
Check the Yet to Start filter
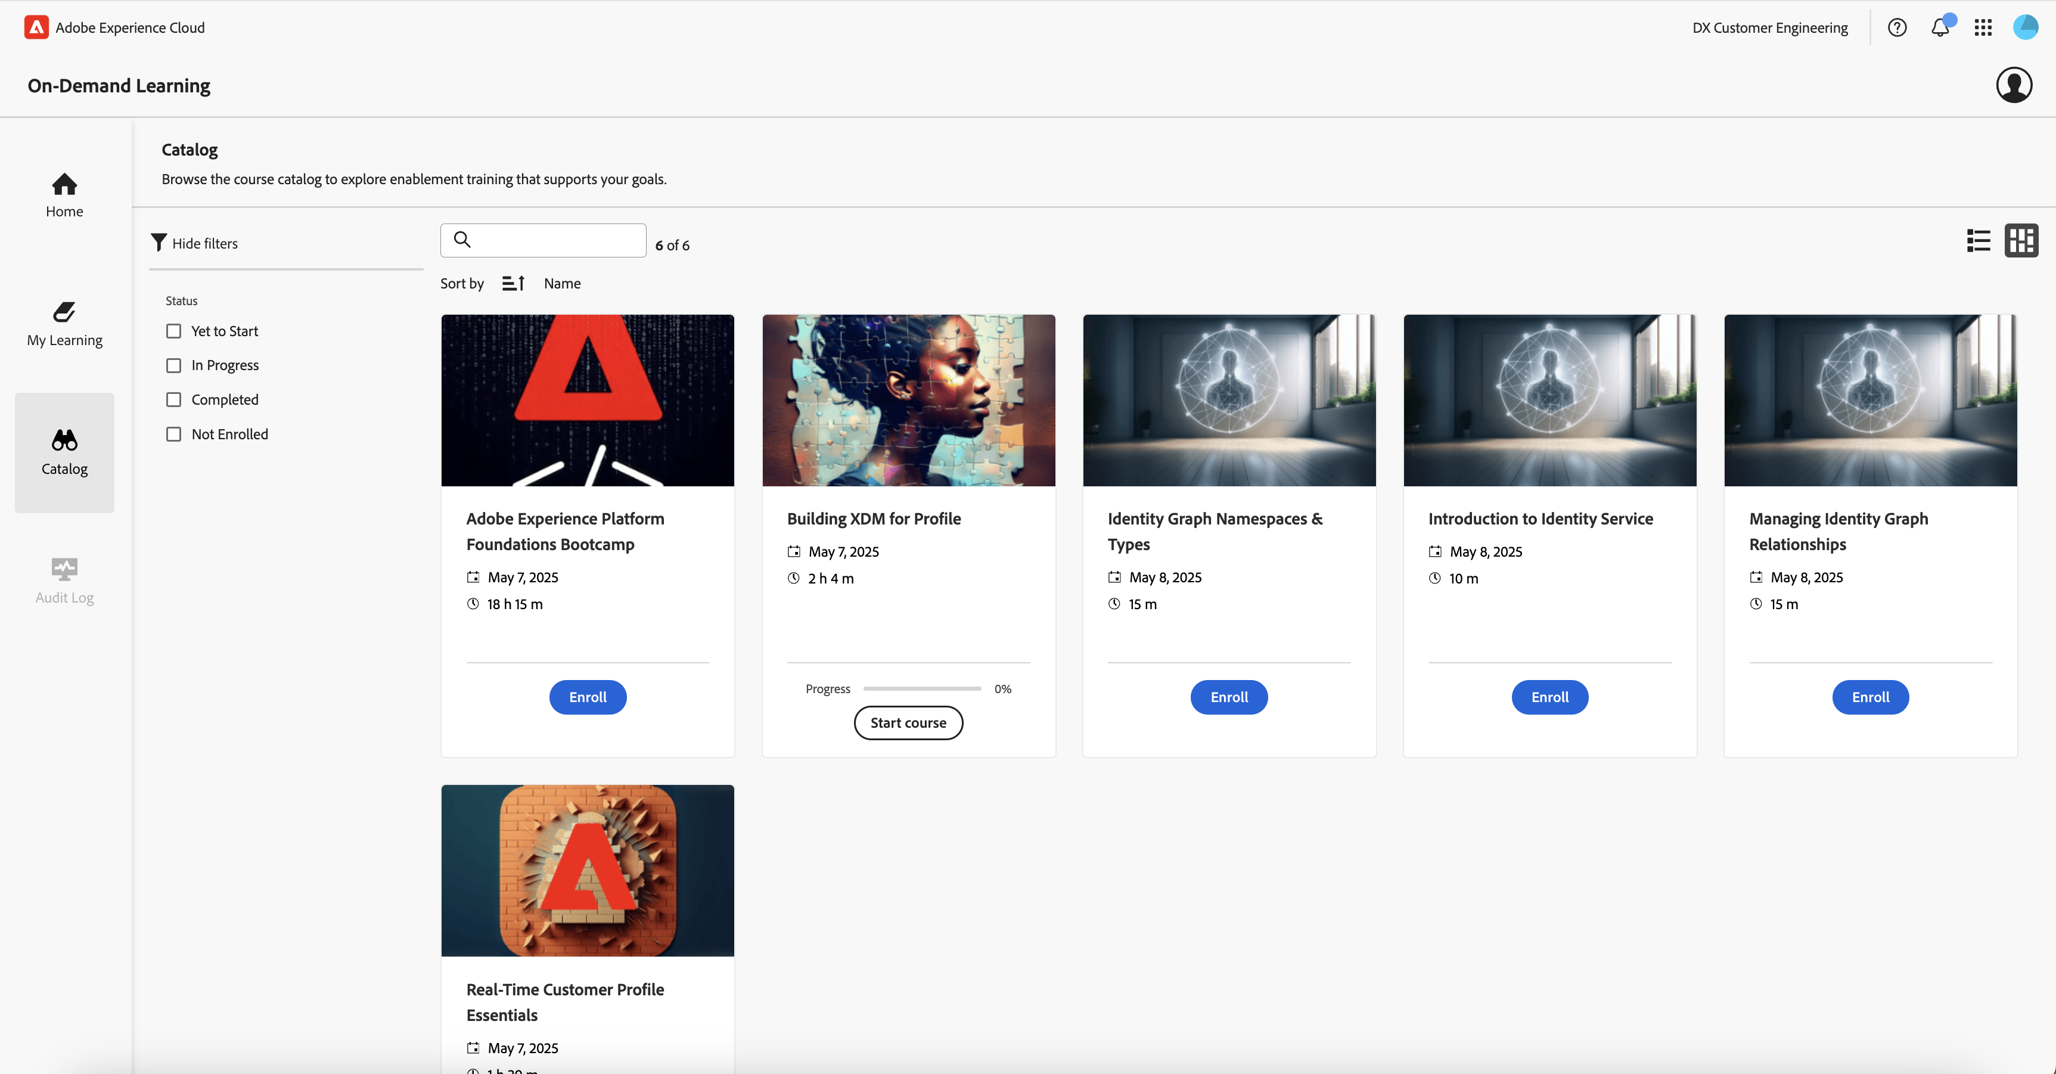(174, 331)
